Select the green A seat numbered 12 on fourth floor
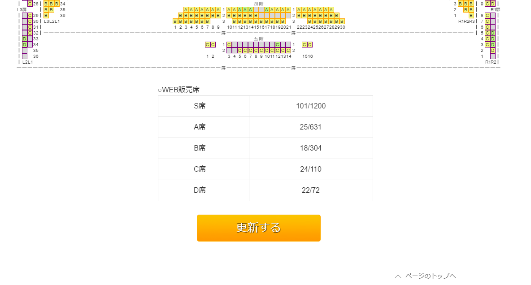Image resolution: width=531 pixels, height=285 pixels. (240, 9)
